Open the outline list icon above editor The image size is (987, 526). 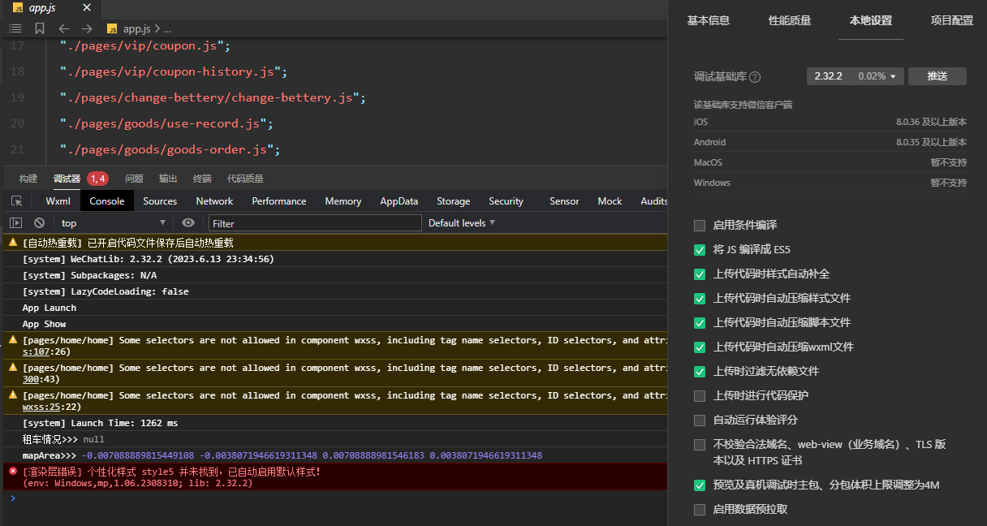tap(15, 28)
